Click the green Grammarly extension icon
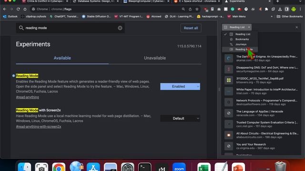Image resolution: width=305 pixels, height=171 pixels. point(233,9)
